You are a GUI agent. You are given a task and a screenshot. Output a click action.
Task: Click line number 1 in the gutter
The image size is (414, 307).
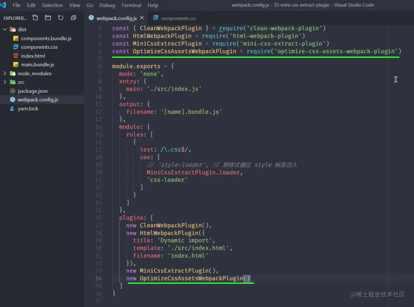point(100,28)
